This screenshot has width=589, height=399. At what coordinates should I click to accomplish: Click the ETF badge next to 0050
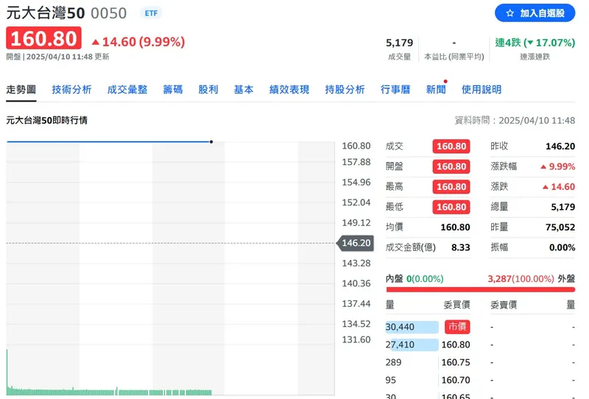click(150, 13)
